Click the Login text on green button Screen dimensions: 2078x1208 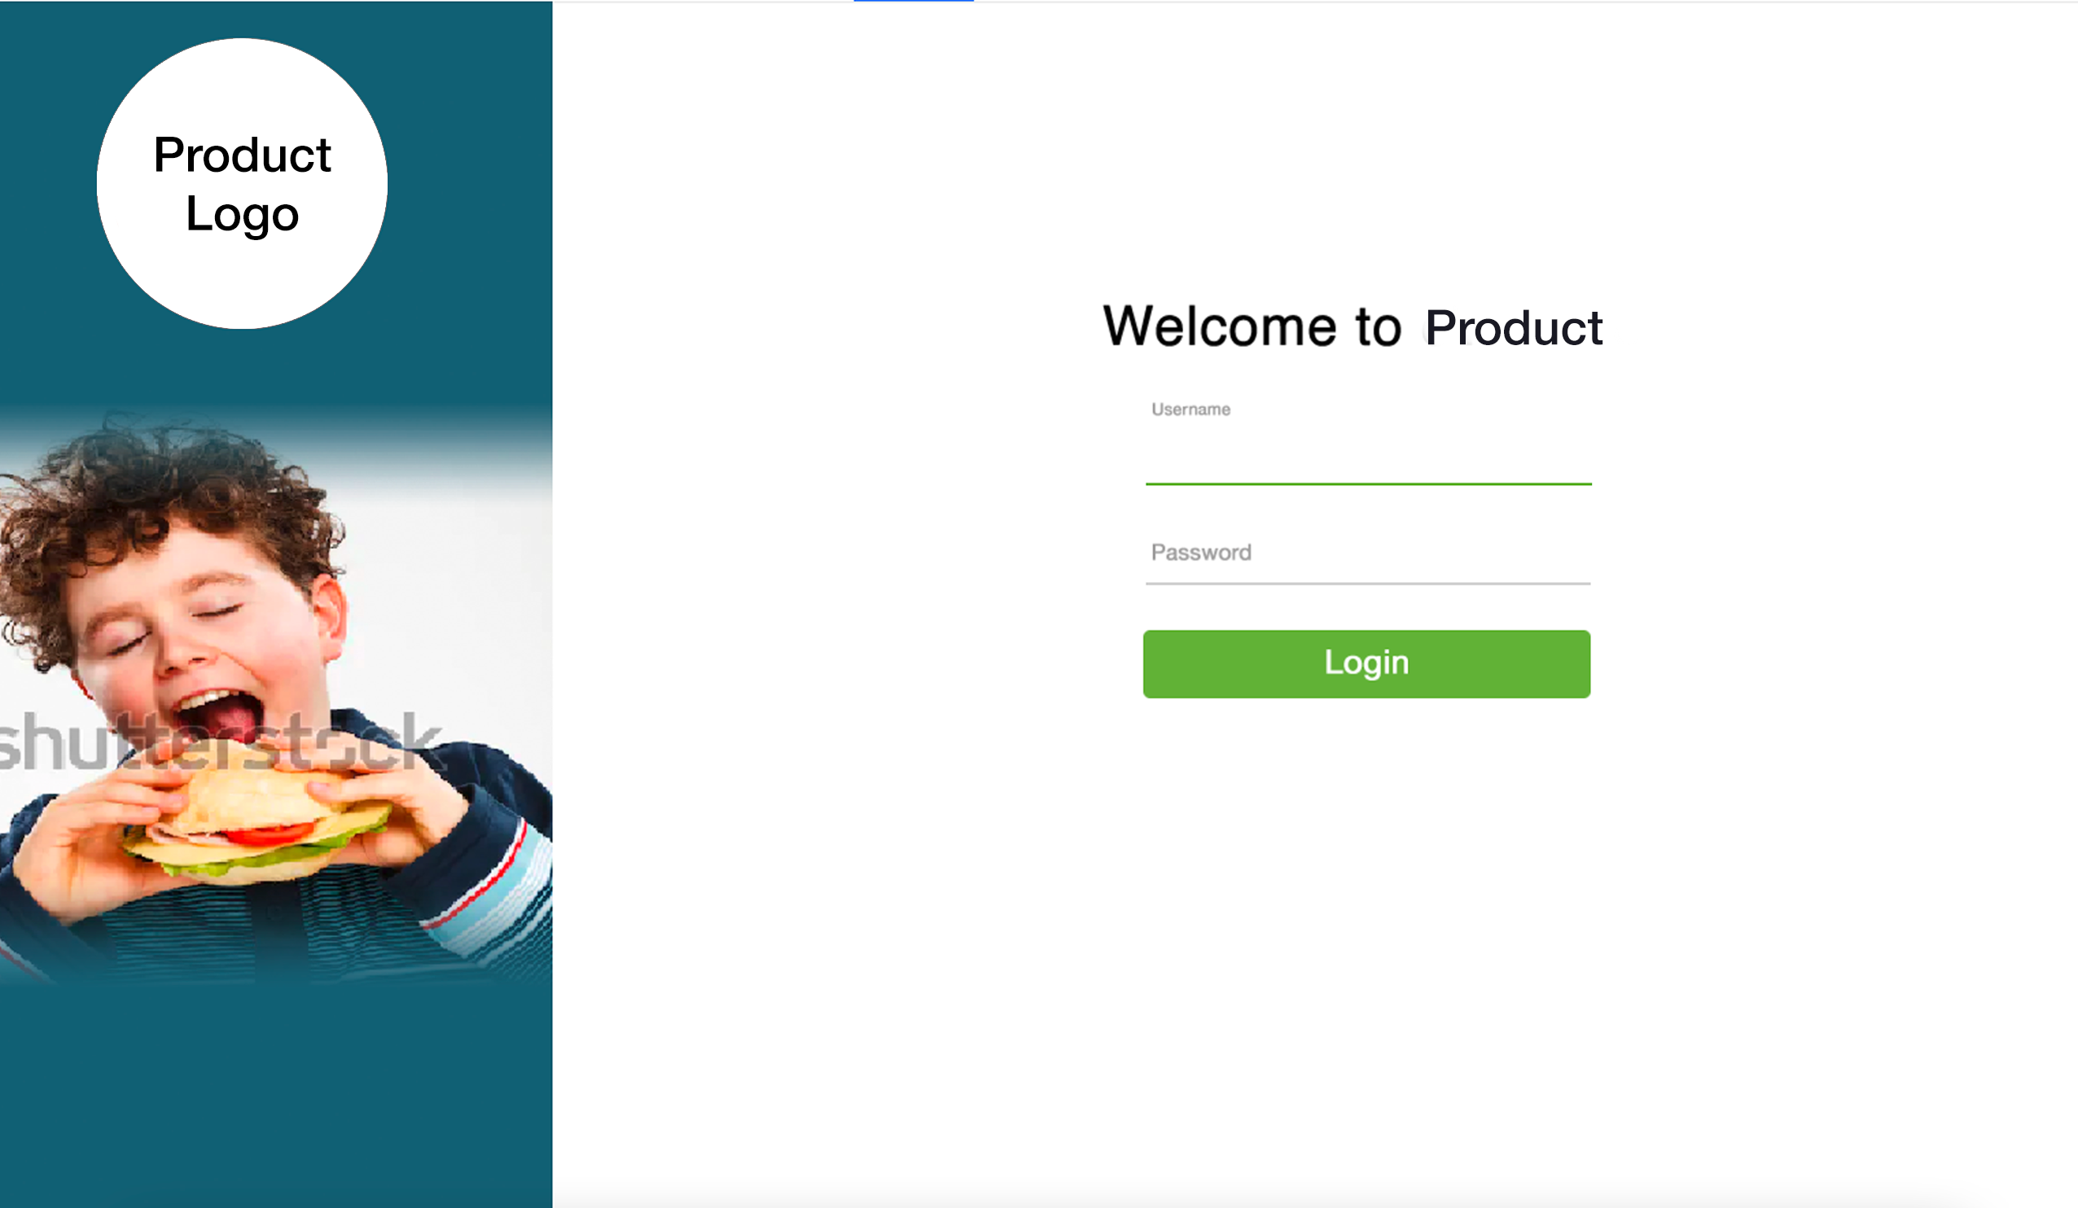(x=1366, y=663)
